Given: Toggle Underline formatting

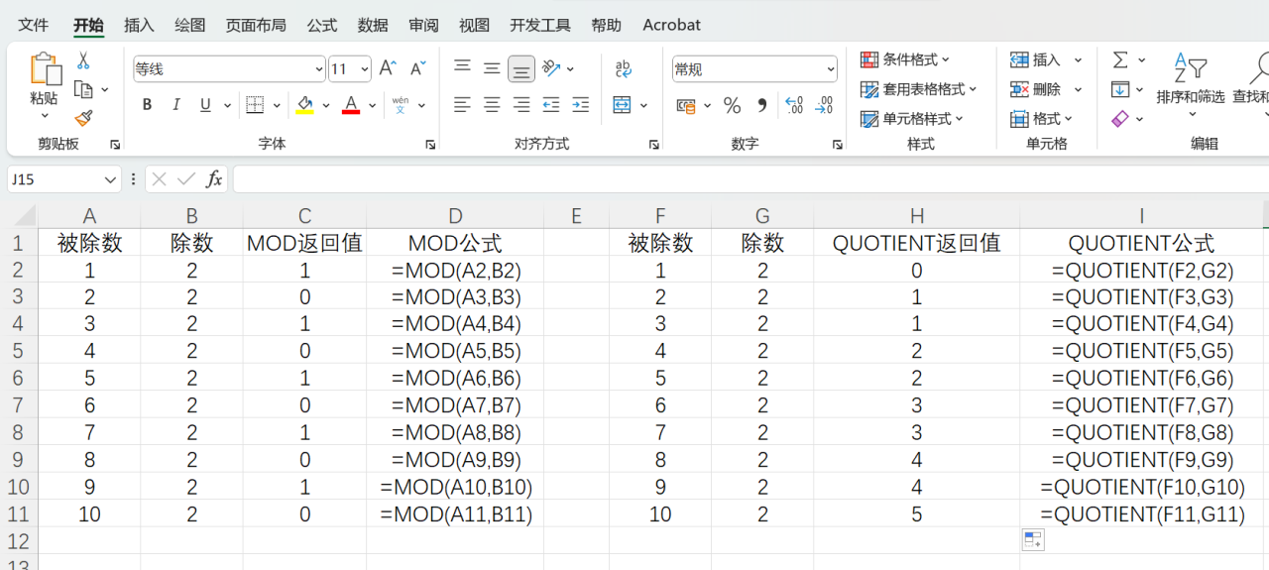Looking at the screenshot, I should point(205,104).
